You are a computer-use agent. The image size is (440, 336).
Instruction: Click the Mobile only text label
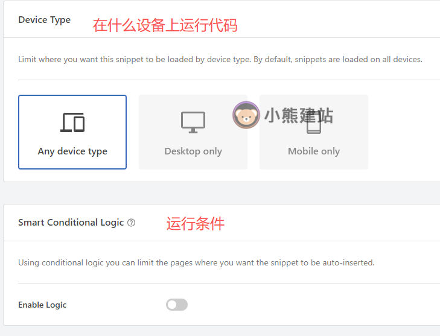(314, 151)
